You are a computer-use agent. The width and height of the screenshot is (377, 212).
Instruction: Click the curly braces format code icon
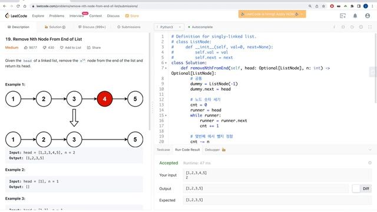[x=343, y=27]
